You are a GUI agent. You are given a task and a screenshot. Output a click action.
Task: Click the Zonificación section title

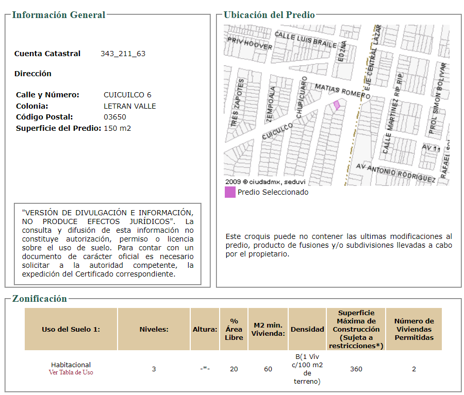coord(40,299)
